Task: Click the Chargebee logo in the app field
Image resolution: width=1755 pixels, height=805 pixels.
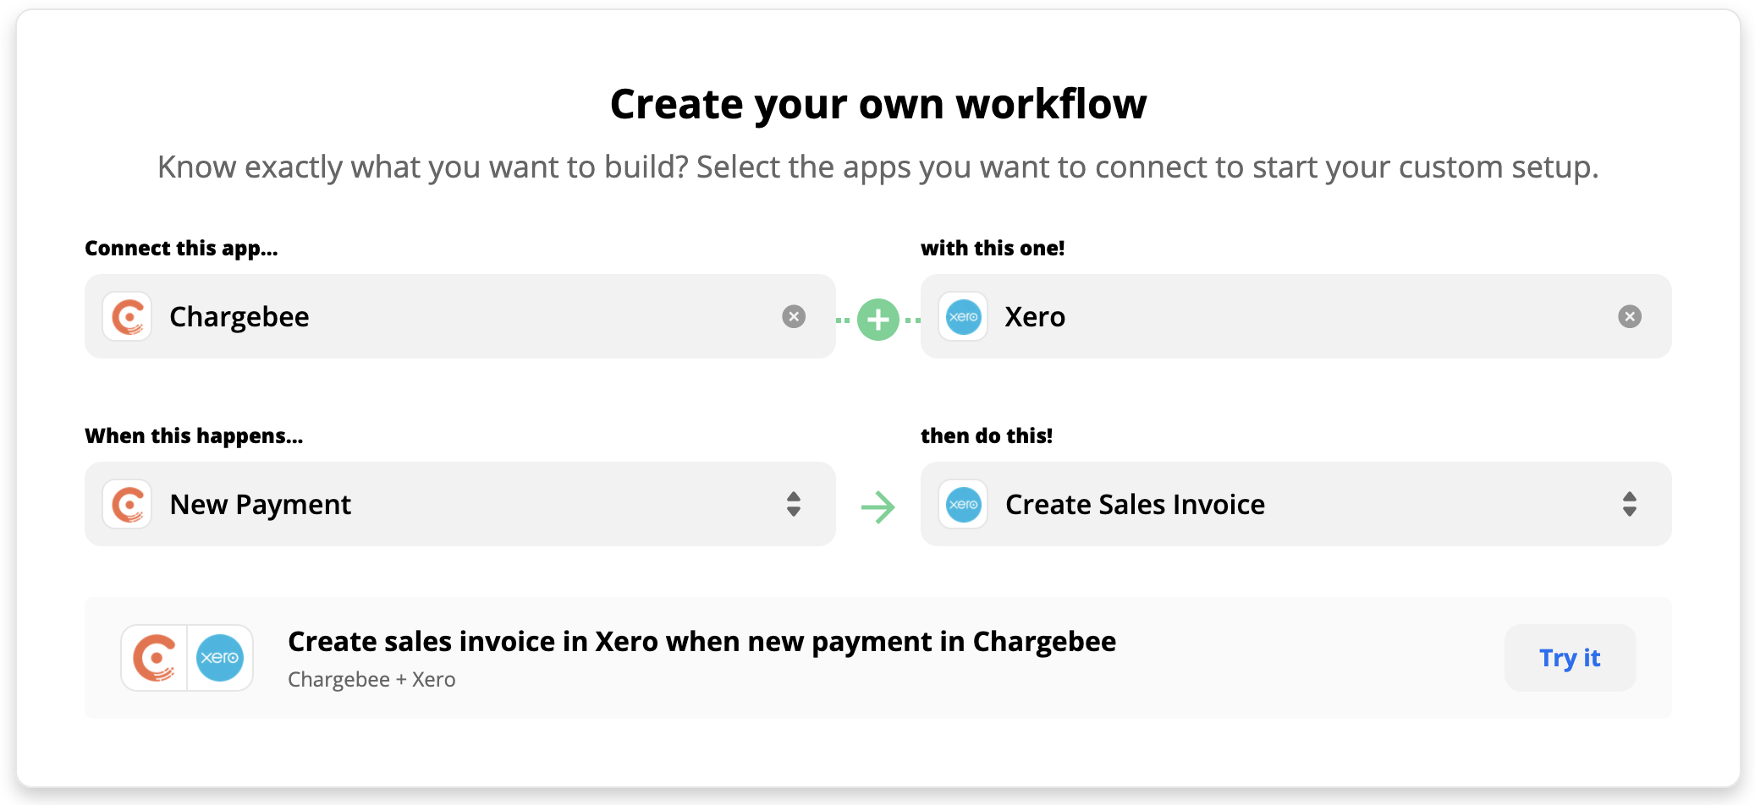Action: point(127,317)
